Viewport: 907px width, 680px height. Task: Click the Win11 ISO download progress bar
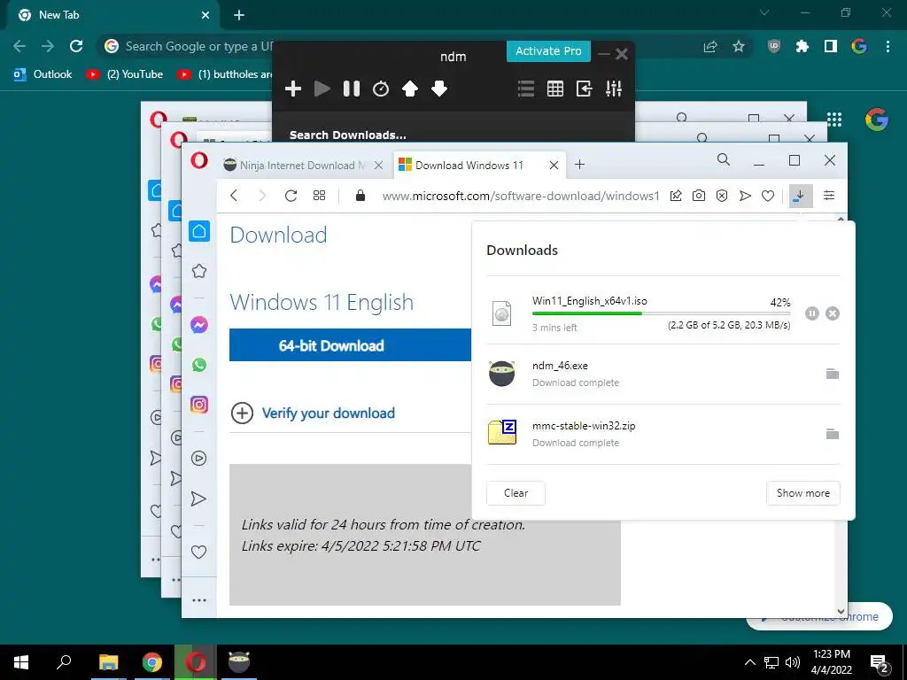[x=661, y=313]
